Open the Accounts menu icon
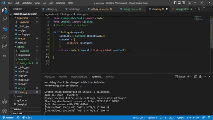Screen dimensions: 213x120 click(4, 102)
